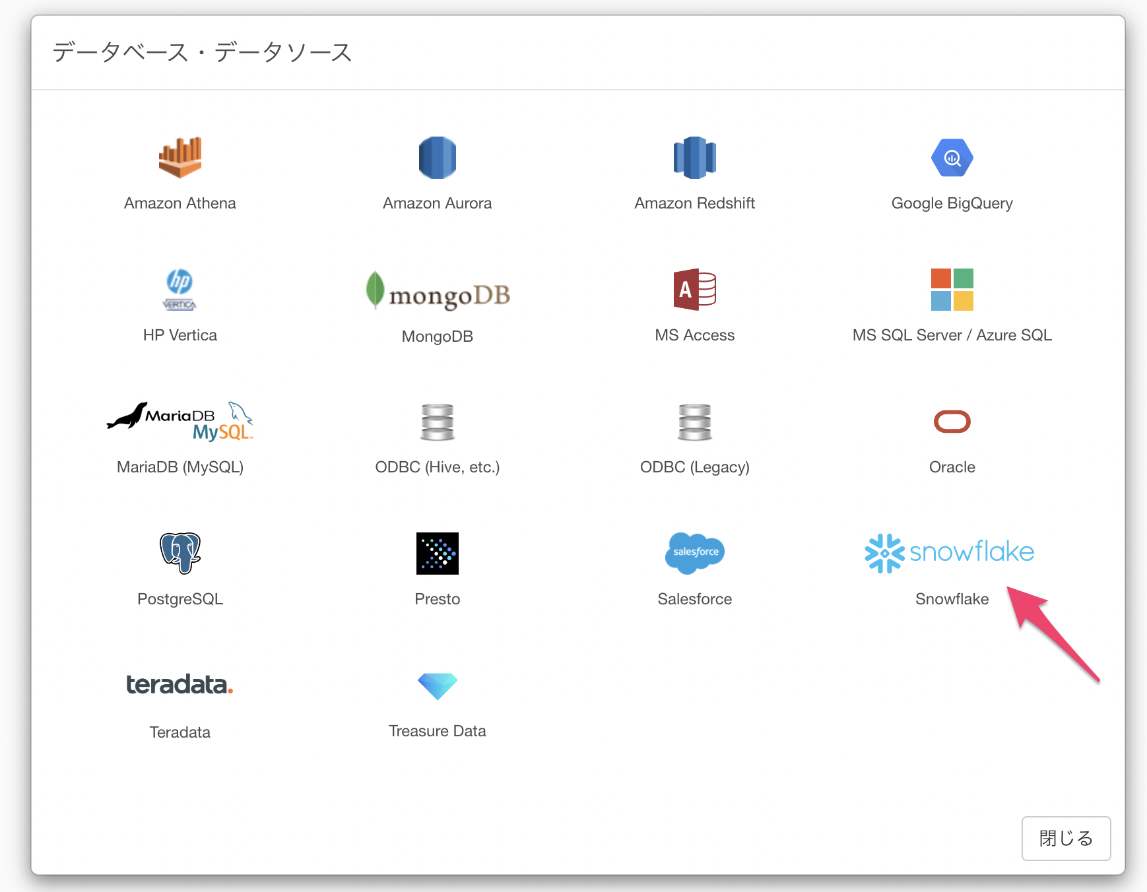Select the teradata wordmark logo

tap(180, 685)
